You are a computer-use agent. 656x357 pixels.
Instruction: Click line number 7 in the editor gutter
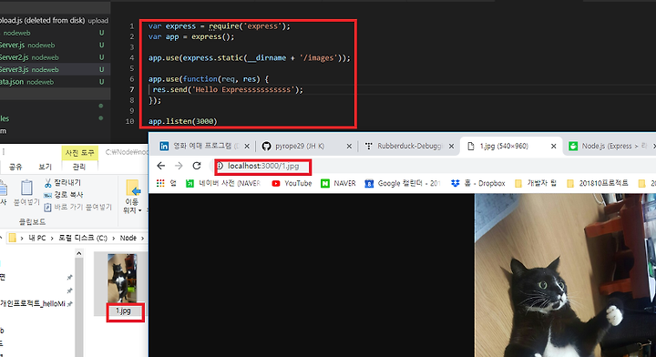132,89
